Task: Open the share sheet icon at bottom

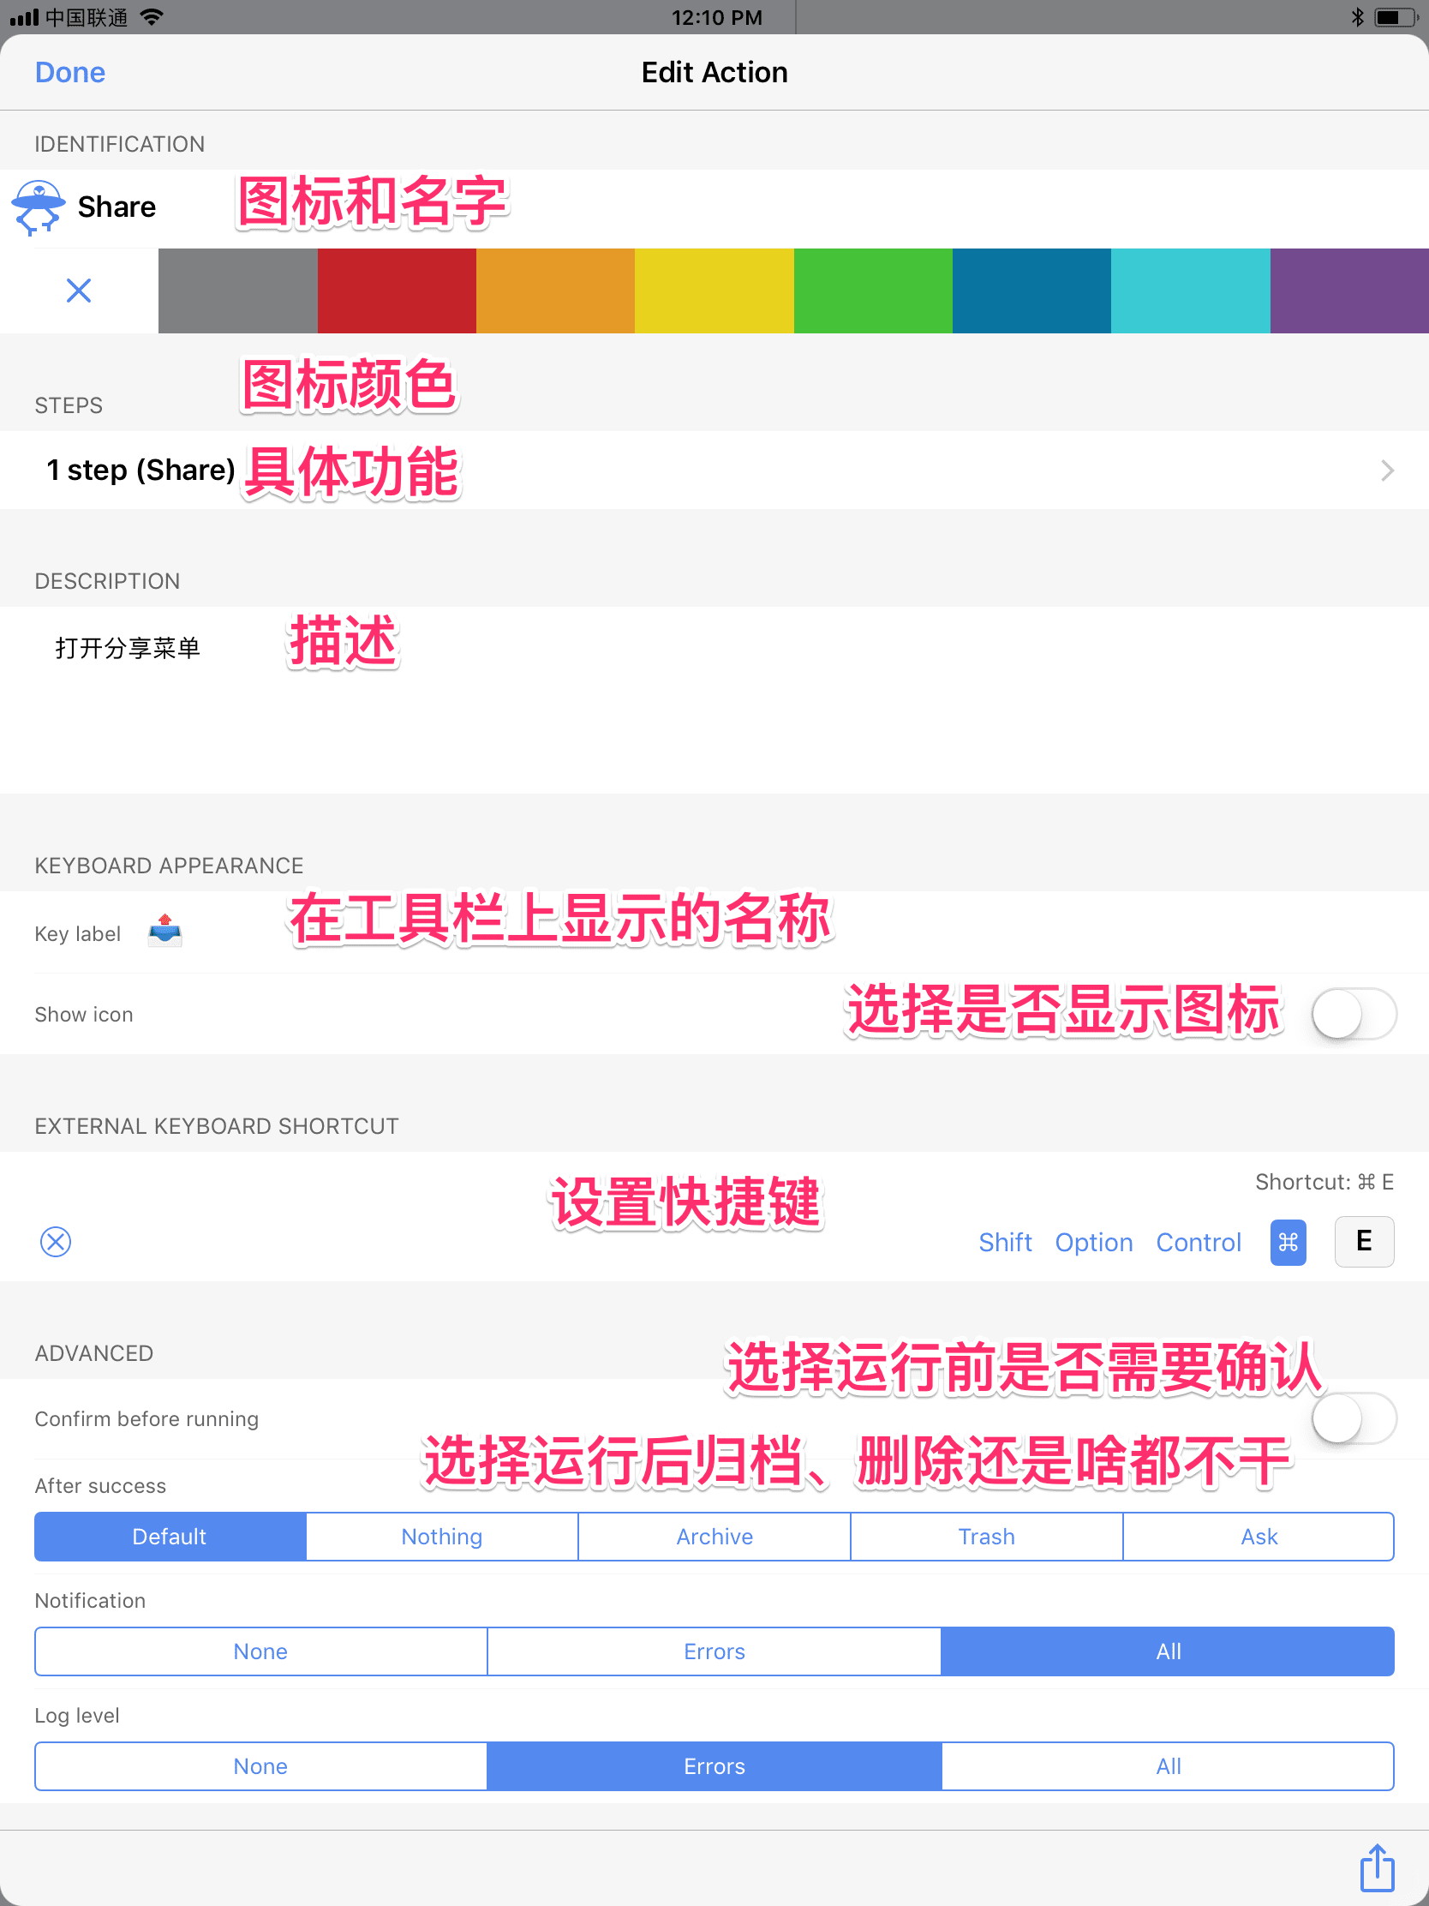Action: (x=1377, y=1867)
